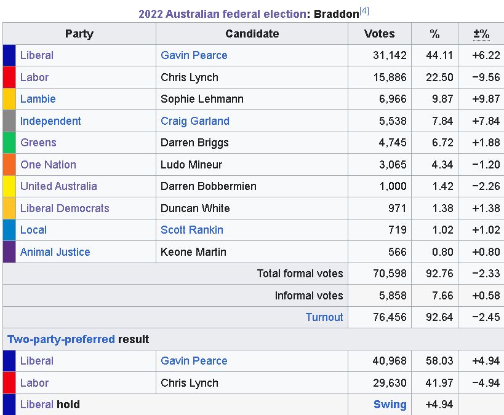Click the ±% column header
The width and height of the screenshot is (504, 415).
tap(481, 34)
